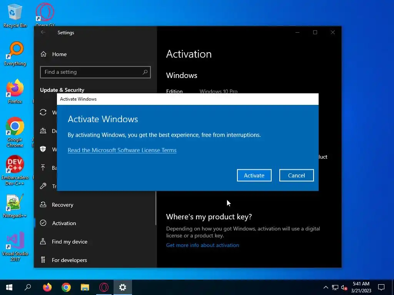Click the Settings sidebar scrollbar

[156, 208]
